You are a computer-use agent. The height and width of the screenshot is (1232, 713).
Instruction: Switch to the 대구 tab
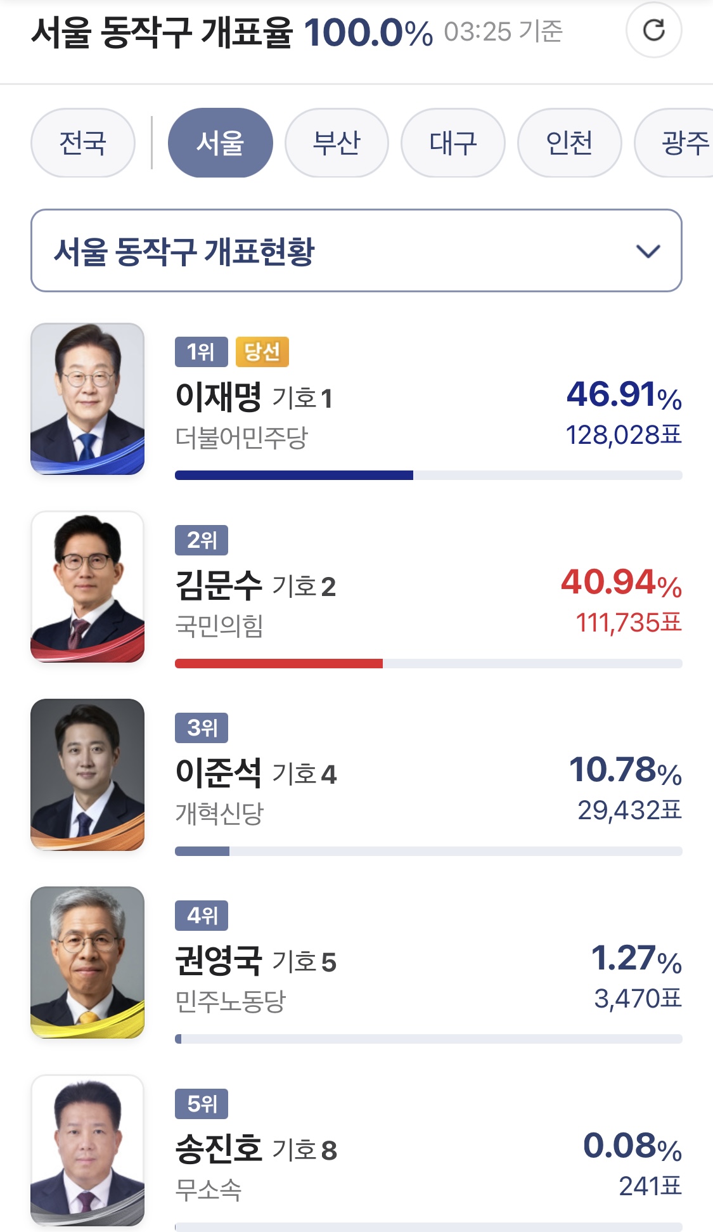tap(453, 143)
